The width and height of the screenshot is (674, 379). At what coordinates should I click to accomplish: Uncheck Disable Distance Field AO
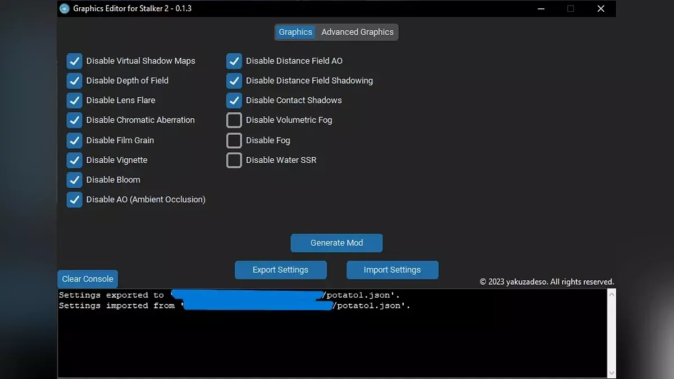click(x=234, y=61)
